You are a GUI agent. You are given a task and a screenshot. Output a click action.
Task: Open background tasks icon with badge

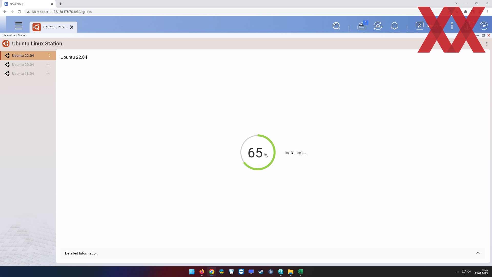pyautogui.click(x=361, y=26)
